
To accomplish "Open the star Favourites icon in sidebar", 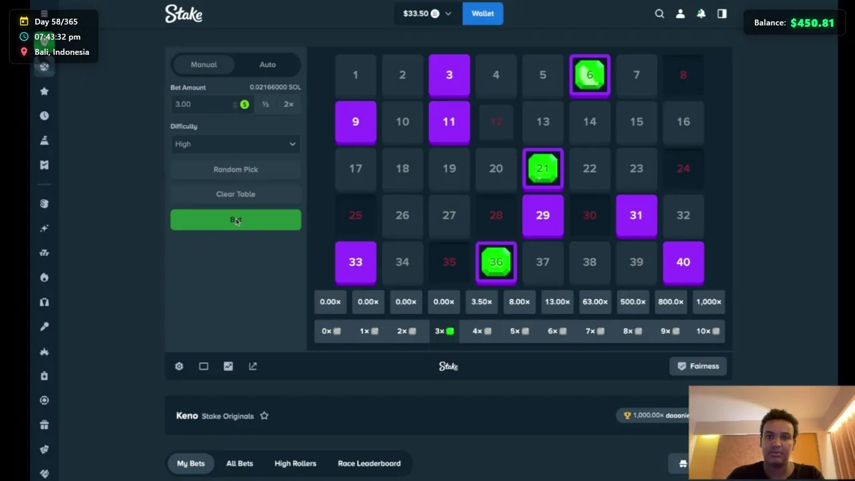I will pos(44,91).
